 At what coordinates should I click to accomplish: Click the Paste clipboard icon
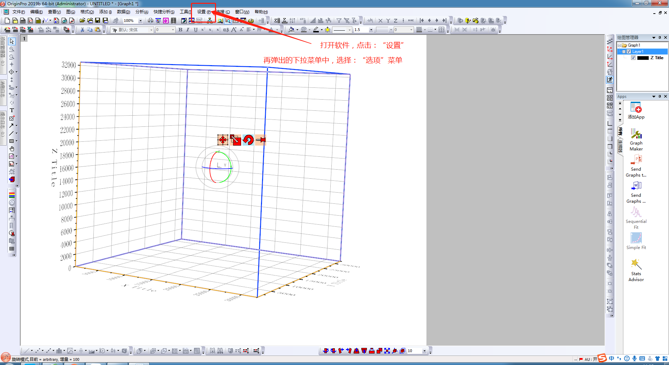(97, 30)
